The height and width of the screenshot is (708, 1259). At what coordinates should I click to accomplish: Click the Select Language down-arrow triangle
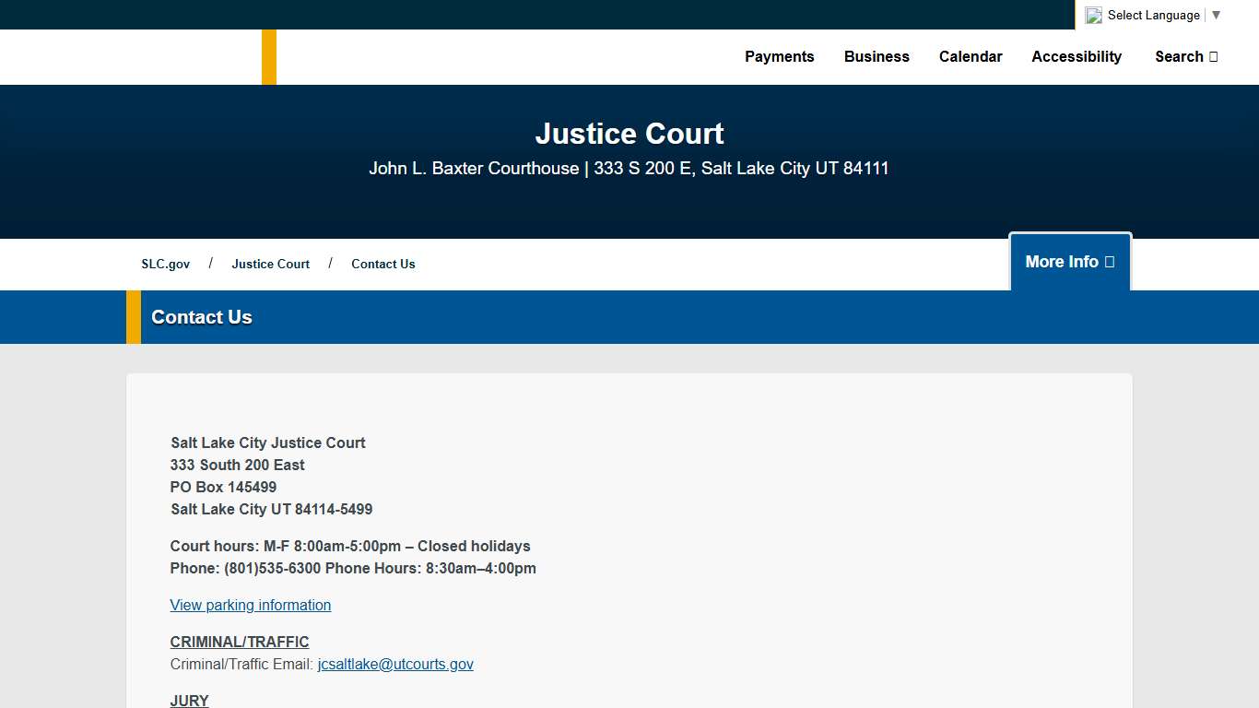click(x=1217, y=15)
